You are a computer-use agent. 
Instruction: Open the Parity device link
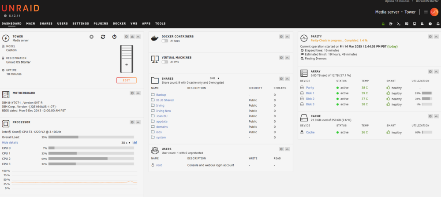tap(310, 88)
